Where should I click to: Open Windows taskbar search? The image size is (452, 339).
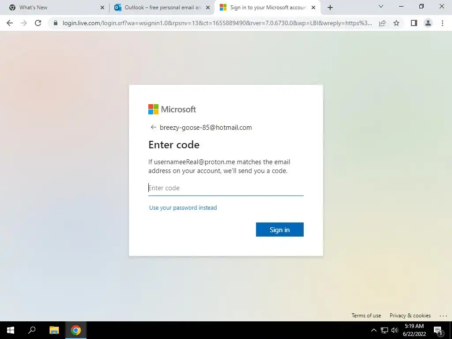[x=32, y=330]
